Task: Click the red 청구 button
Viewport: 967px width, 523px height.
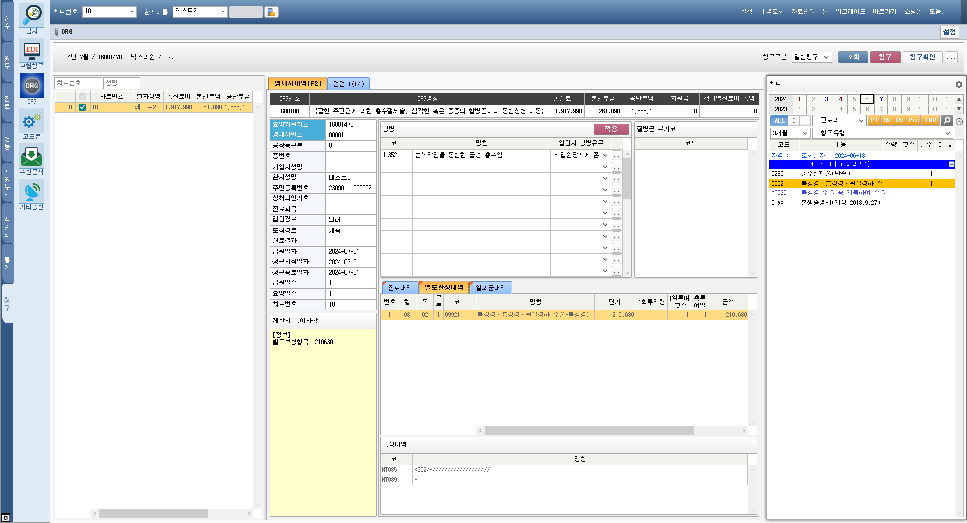Action: (885, 57)
